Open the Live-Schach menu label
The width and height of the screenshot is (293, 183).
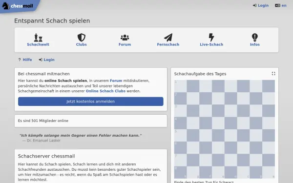(x=211, y=44)
